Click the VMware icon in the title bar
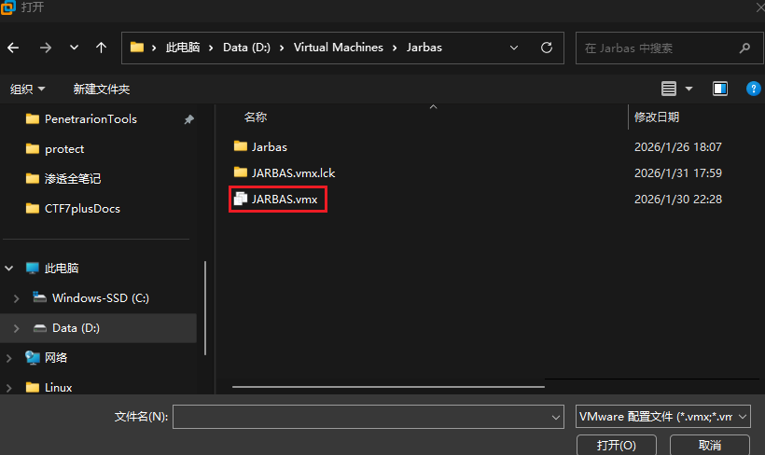Image resolution: width=765 pixels, height=455 pixels. coord(7,7)
